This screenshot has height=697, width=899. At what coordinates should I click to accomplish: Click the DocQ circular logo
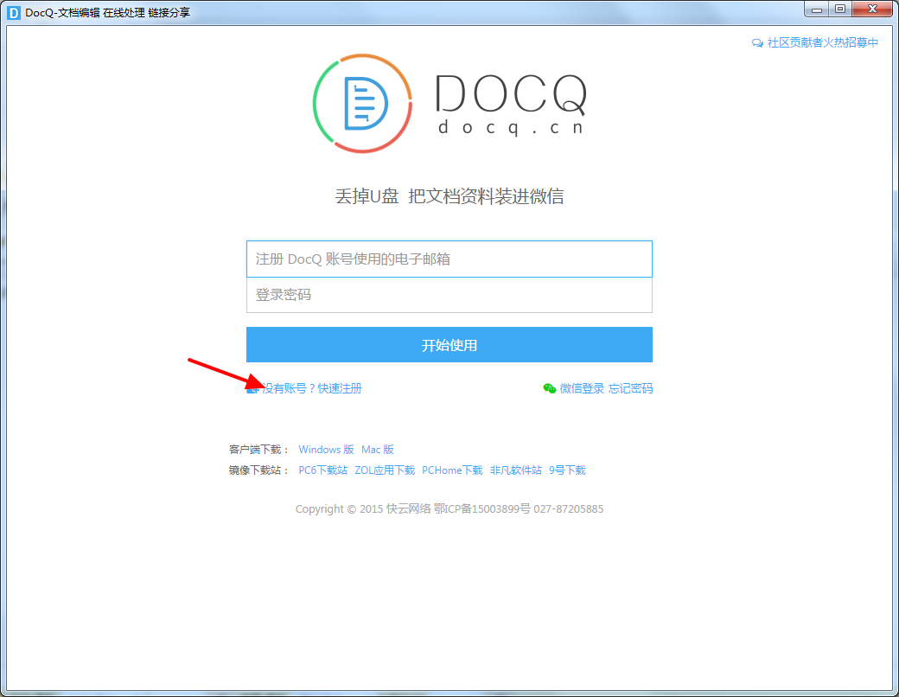(x=362, y=103)
